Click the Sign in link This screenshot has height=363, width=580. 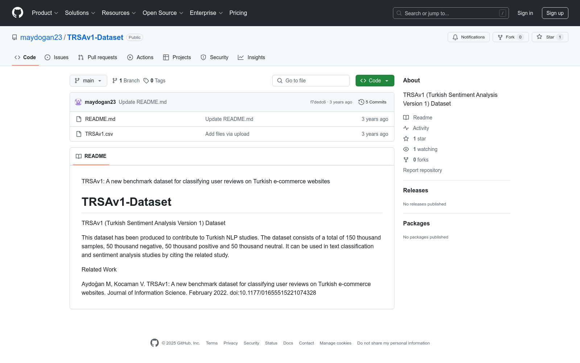(x=525, y=13)
